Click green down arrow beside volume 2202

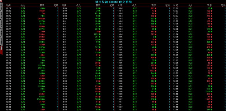tap(212, 92)
